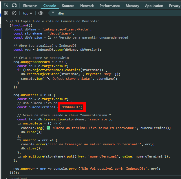Activate the inspect element picker icon
This screenshot has height=179, width=181.
[6, 6]
